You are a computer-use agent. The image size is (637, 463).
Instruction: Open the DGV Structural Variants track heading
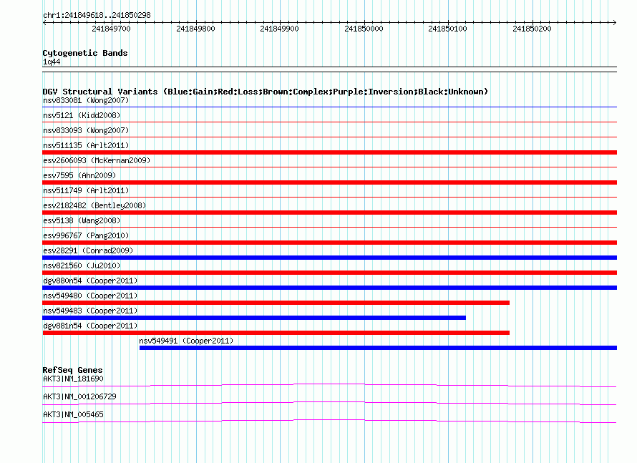266,92
